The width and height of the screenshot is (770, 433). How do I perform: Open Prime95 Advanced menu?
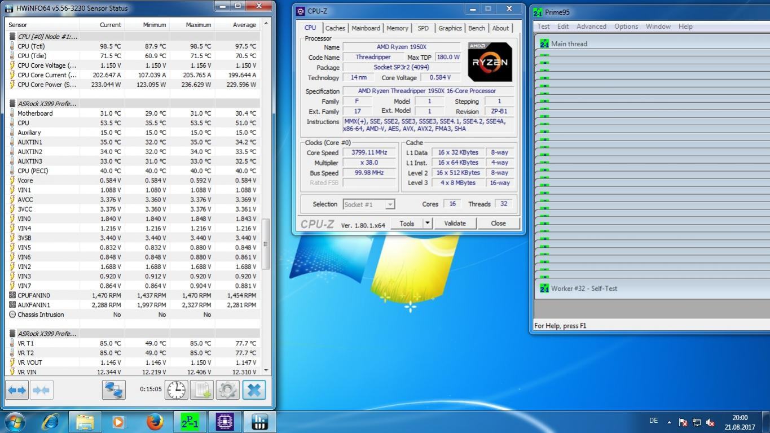click(591, 27)
